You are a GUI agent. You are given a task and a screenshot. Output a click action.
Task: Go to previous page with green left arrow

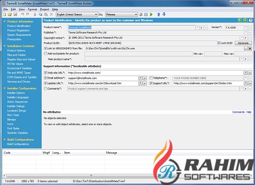point(240,20)
